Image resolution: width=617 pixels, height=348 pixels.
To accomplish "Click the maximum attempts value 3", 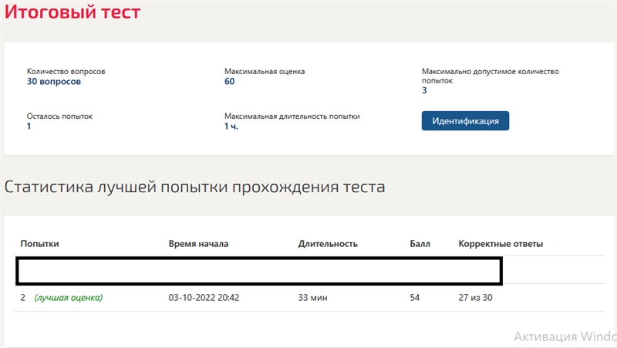I will pos(424,90).
